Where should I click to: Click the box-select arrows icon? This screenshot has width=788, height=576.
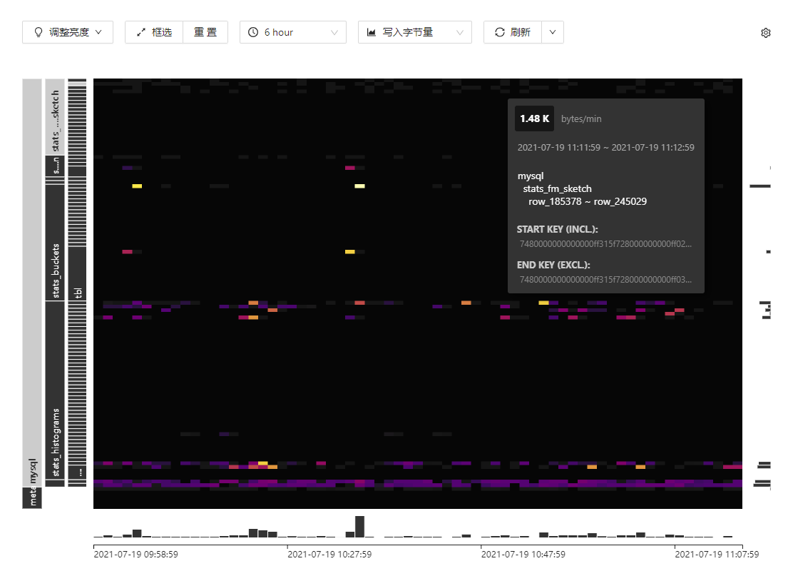click(x=141, y=32)
